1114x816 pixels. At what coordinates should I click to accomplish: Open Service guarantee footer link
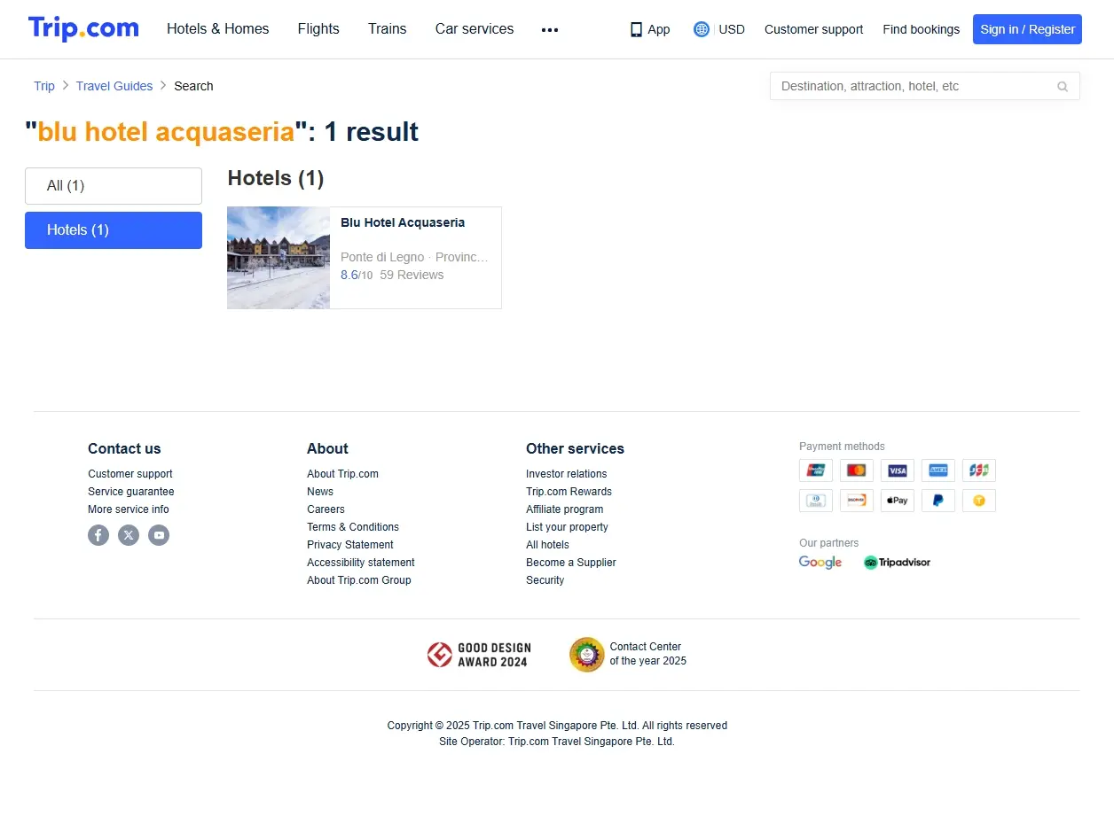131,492
